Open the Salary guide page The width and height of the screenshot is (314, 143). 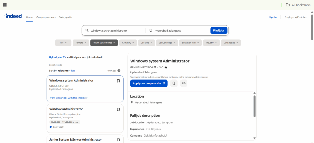(x=66, y=17)
